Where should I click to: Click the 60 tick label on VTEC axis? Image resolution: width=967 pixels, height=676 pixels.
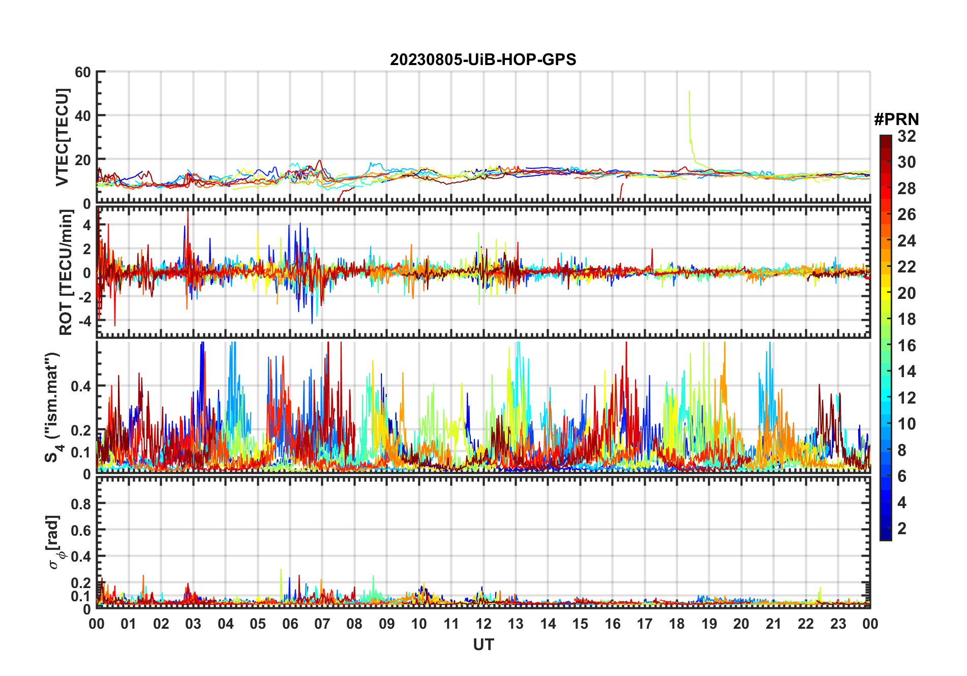click(x=82, y=73)
